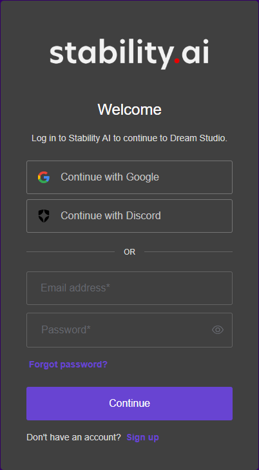Click the stability.ai logo at top
The image size is (259, 470).
129,54
